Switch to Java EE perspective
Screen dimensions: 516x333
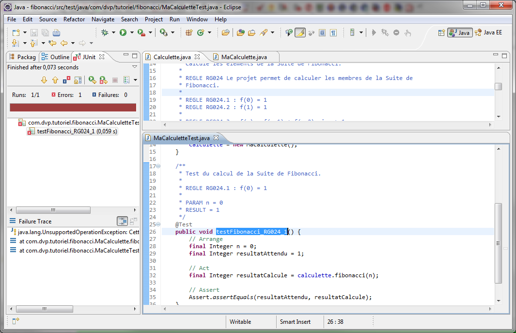click(488, 32)
